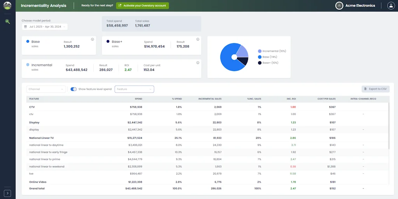Screen dimensions: 398x199
Task: Click the National Linear TV row
Action: (42, 138)
